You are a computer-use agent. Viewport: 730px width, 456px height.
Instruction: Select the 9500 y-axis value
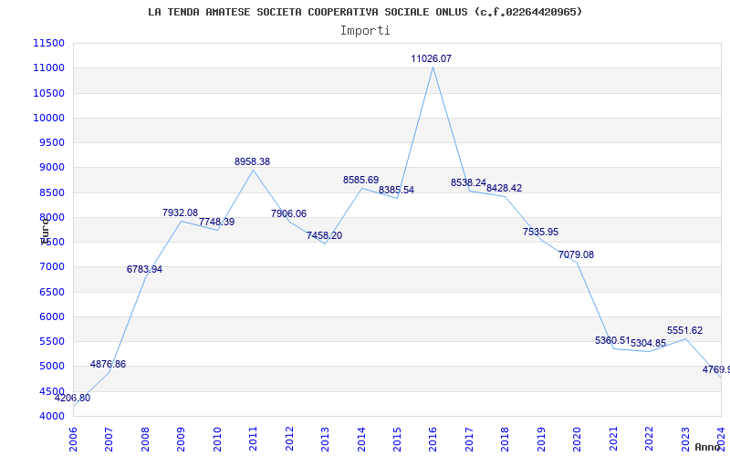(x=52, y=142)
